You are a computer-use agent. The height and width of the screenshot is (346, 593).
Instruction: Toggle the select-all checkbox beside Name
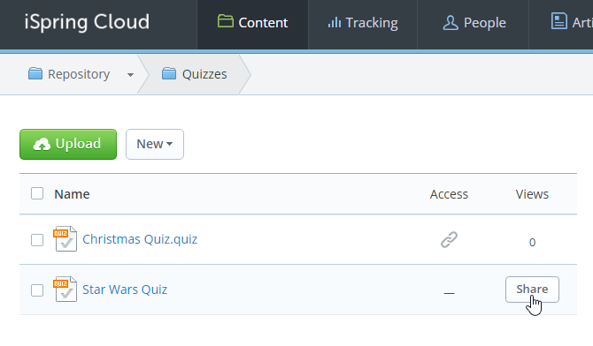[x=37, y=193]
